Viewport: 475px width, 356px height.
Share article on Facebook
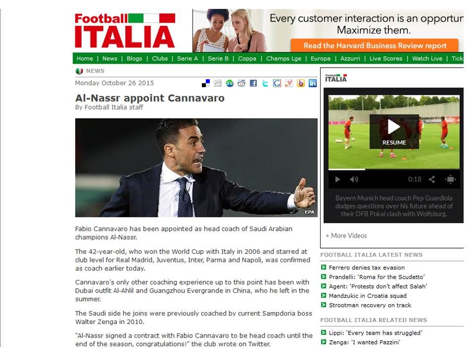[x=253, y=83]
